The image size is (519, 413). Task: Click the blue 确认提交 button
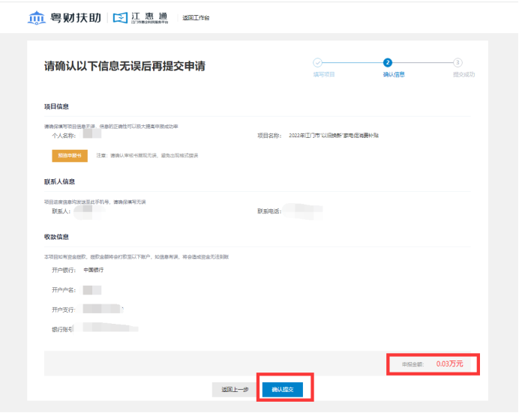coord(283,390)
